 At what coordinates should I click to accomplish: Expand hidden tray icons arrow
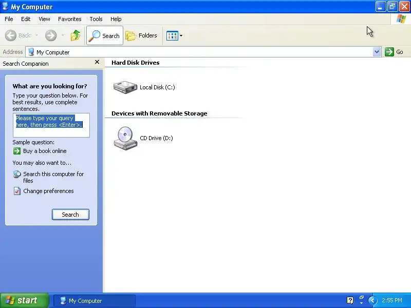click(x=372, y=300)
